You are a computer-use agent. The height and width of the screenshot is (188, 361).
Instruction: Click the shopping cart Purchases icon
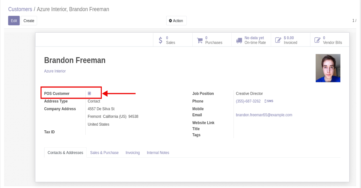200,40
